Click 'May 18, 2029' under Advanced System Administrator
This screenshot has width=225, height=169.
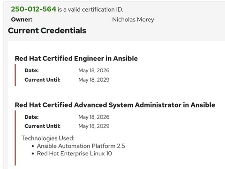94,126
